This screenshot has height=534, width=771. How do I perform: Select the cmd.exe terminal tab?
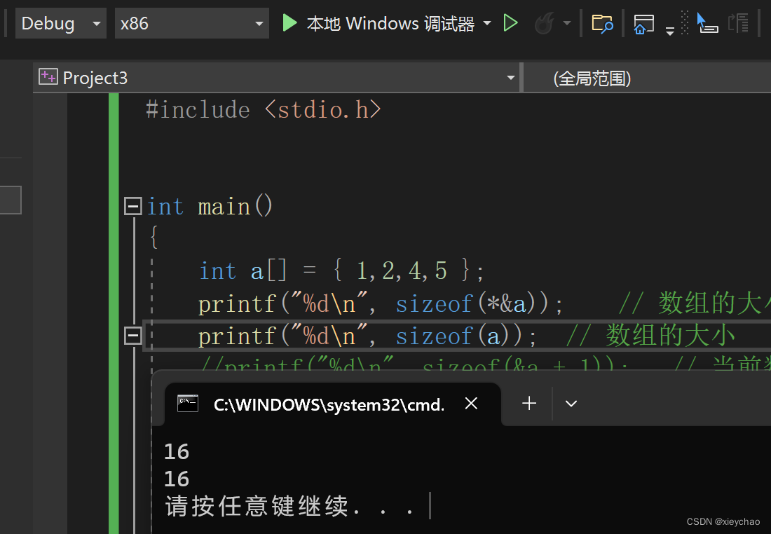[329, 404]
